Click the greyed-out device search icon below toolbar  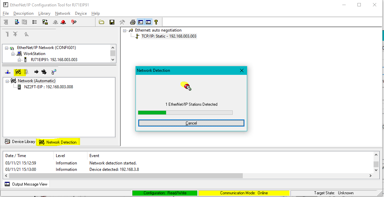[27, 34]
